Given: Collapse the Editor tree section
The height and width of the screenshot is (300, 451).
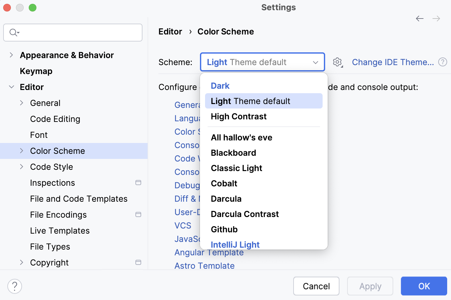Looking at the screenshot, I should pyautogui.click(x=11, y=87).
